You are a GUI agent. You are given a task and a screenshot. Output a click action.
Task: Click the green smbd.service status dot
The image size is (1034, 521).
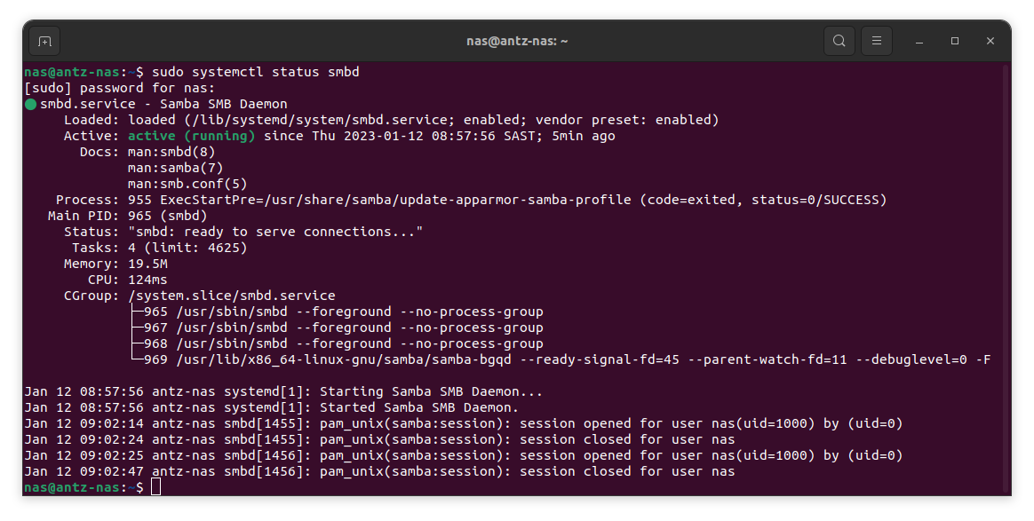tap(31, 104)
